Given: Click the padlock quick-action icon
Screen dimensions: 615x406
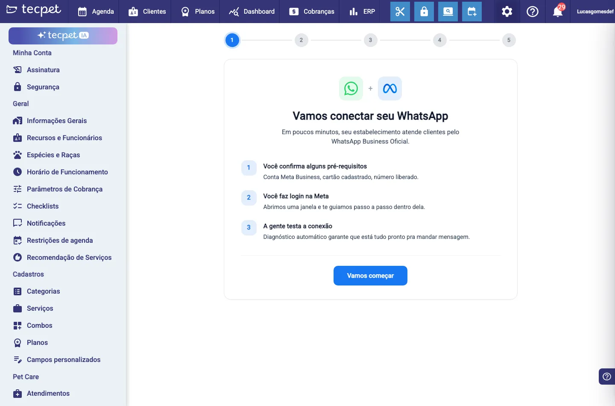Looking at the screenshot, I should coord(424,12).
